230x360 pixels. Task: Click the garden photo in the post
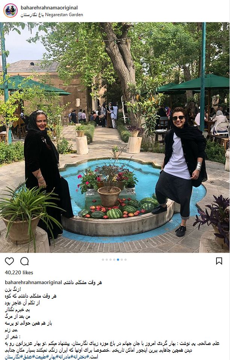(x=115, y=137)
